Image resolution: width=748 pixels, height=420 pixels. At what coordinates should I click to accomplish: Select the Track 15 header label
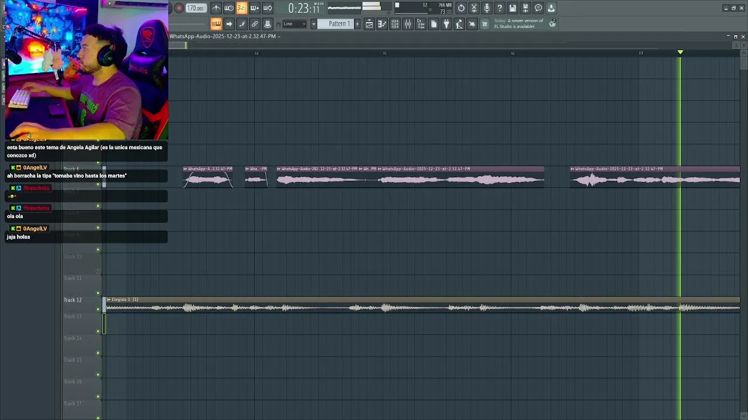click(73, 360)
